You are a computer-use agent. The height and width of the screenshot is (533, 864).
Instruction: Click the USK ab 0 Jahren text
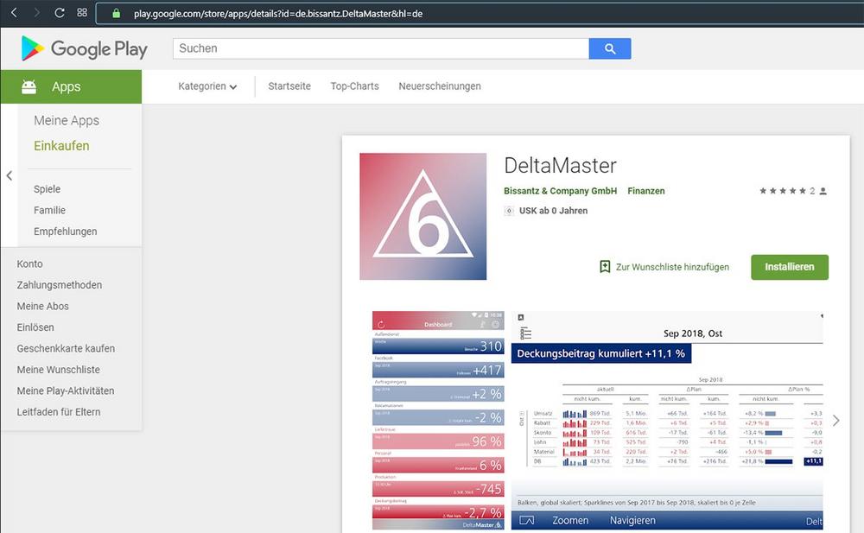pos(553,211)
